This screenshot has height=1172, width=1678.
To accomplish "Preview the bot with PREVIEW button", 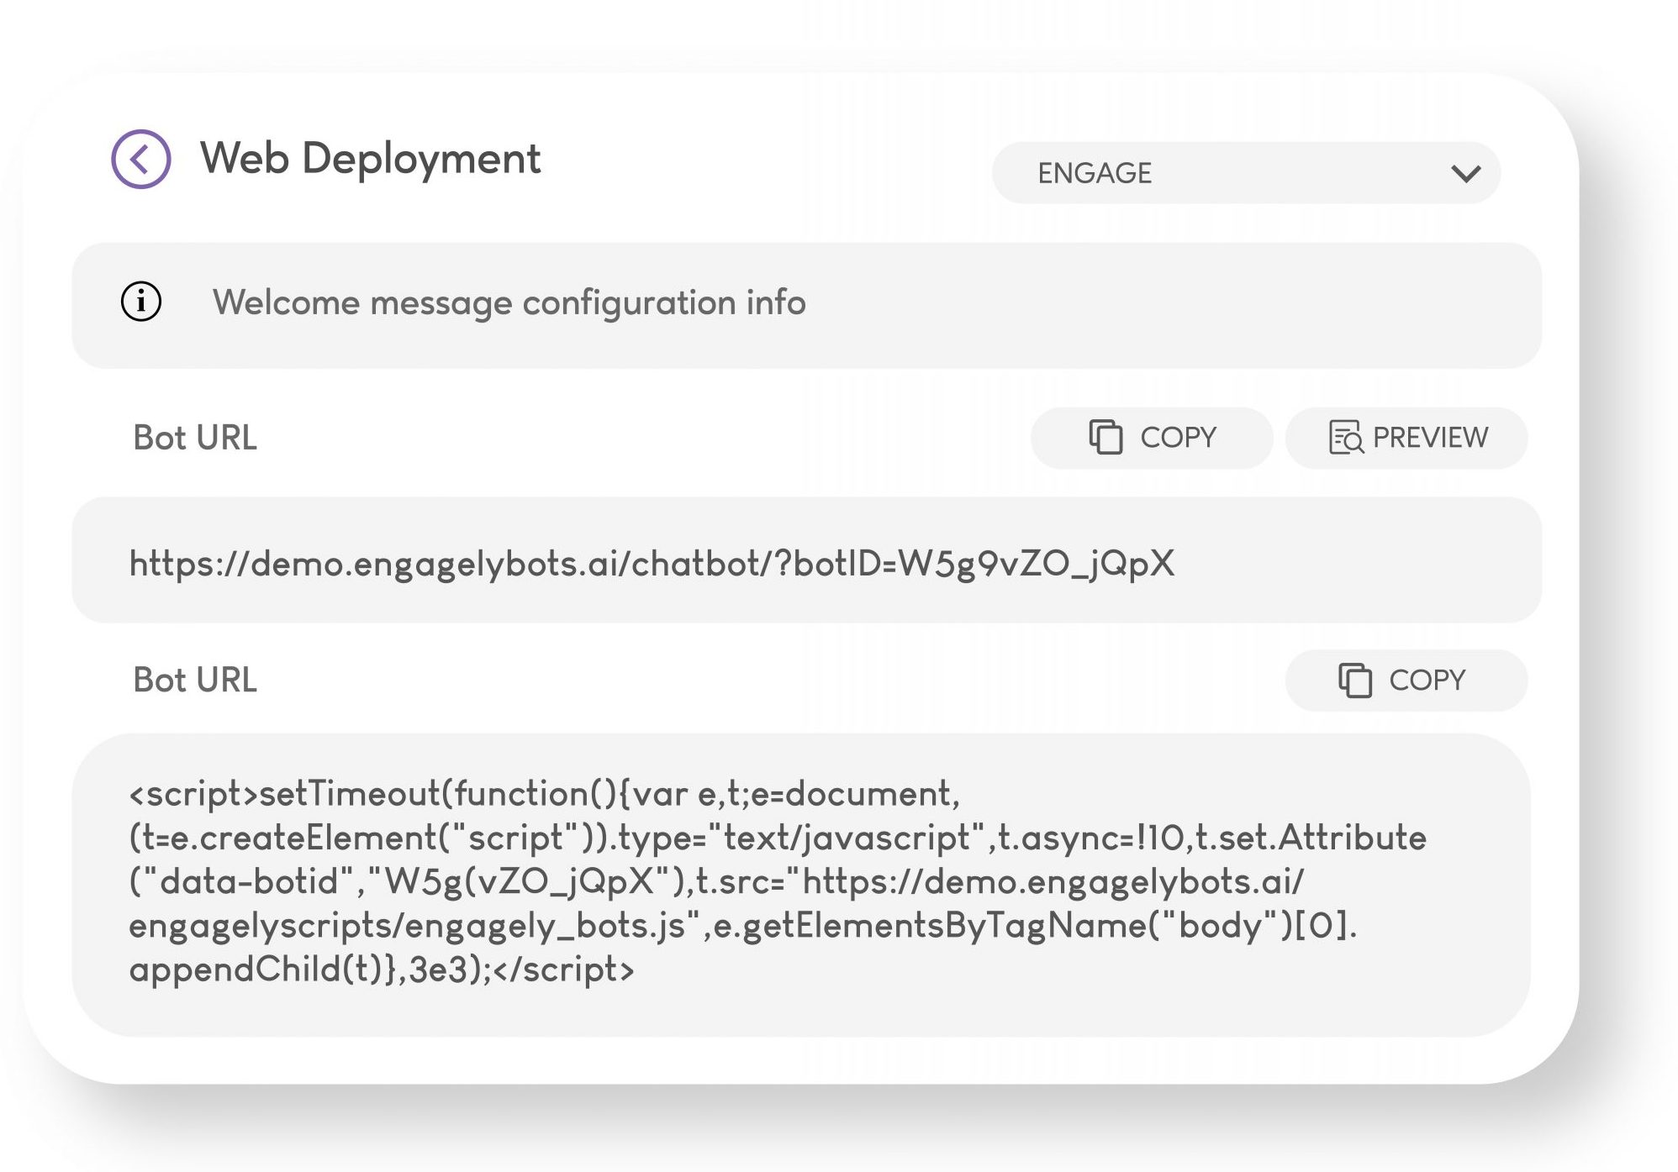I will (x=1406, y=438).
